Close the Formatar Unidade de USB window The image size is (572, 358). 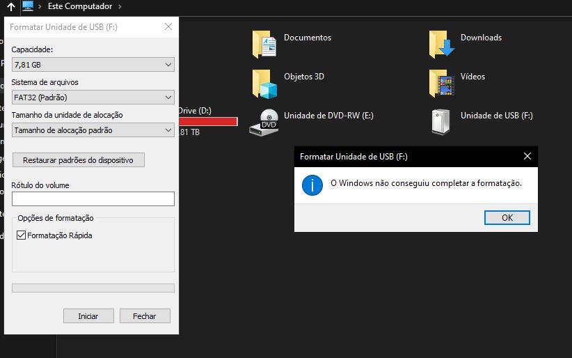click(x=168, y=26)
